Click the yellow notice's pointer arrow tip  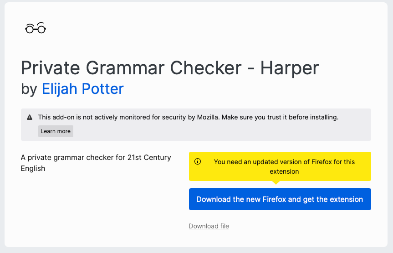276,183
